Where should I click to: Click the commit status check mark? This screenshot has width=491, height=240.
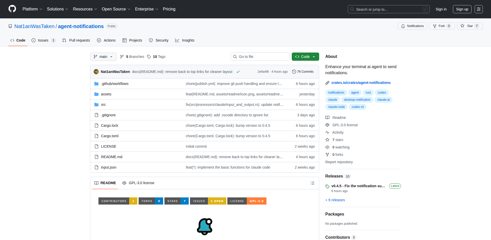coord(238,72)
